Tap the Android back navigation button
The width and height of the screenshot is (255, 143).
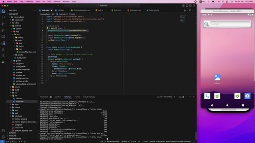[x=212, y=105]
